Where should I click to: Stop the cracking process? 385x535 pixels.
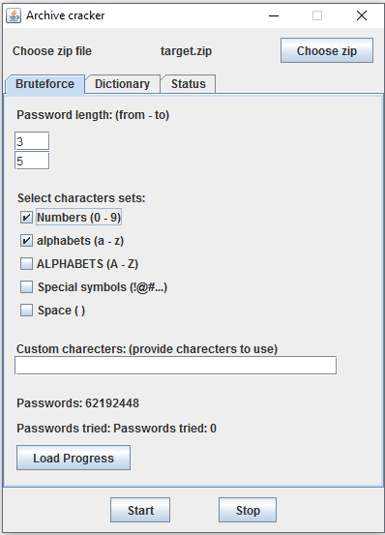tap(248, 510)
